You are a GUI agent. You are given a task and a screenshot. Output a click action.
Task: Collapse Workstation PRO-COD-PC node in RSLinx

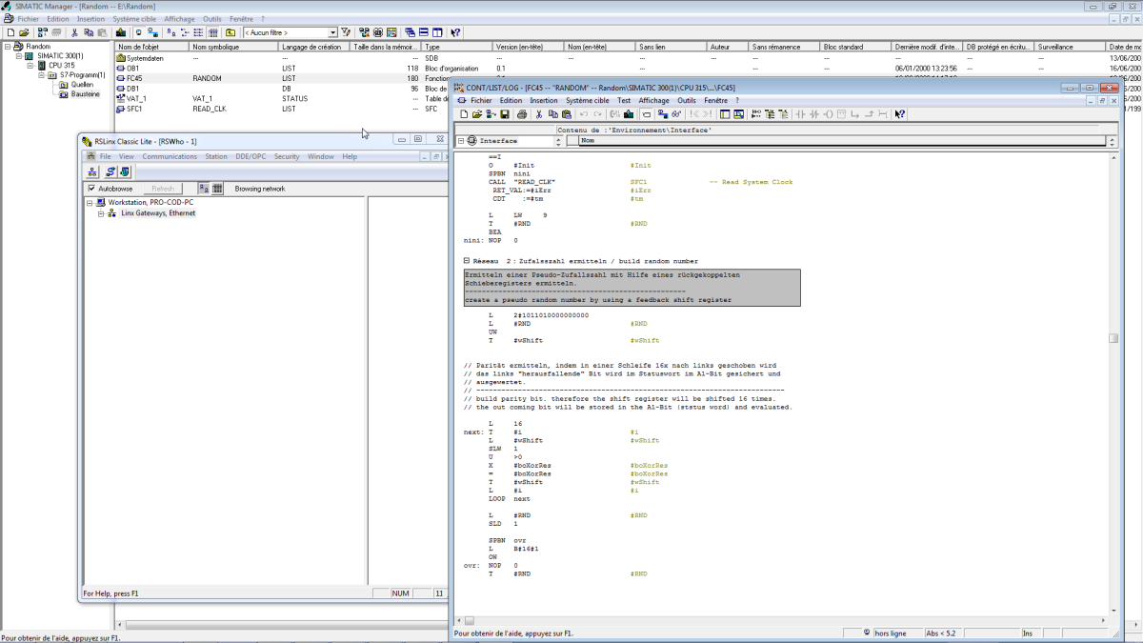[x=90, y=203]
